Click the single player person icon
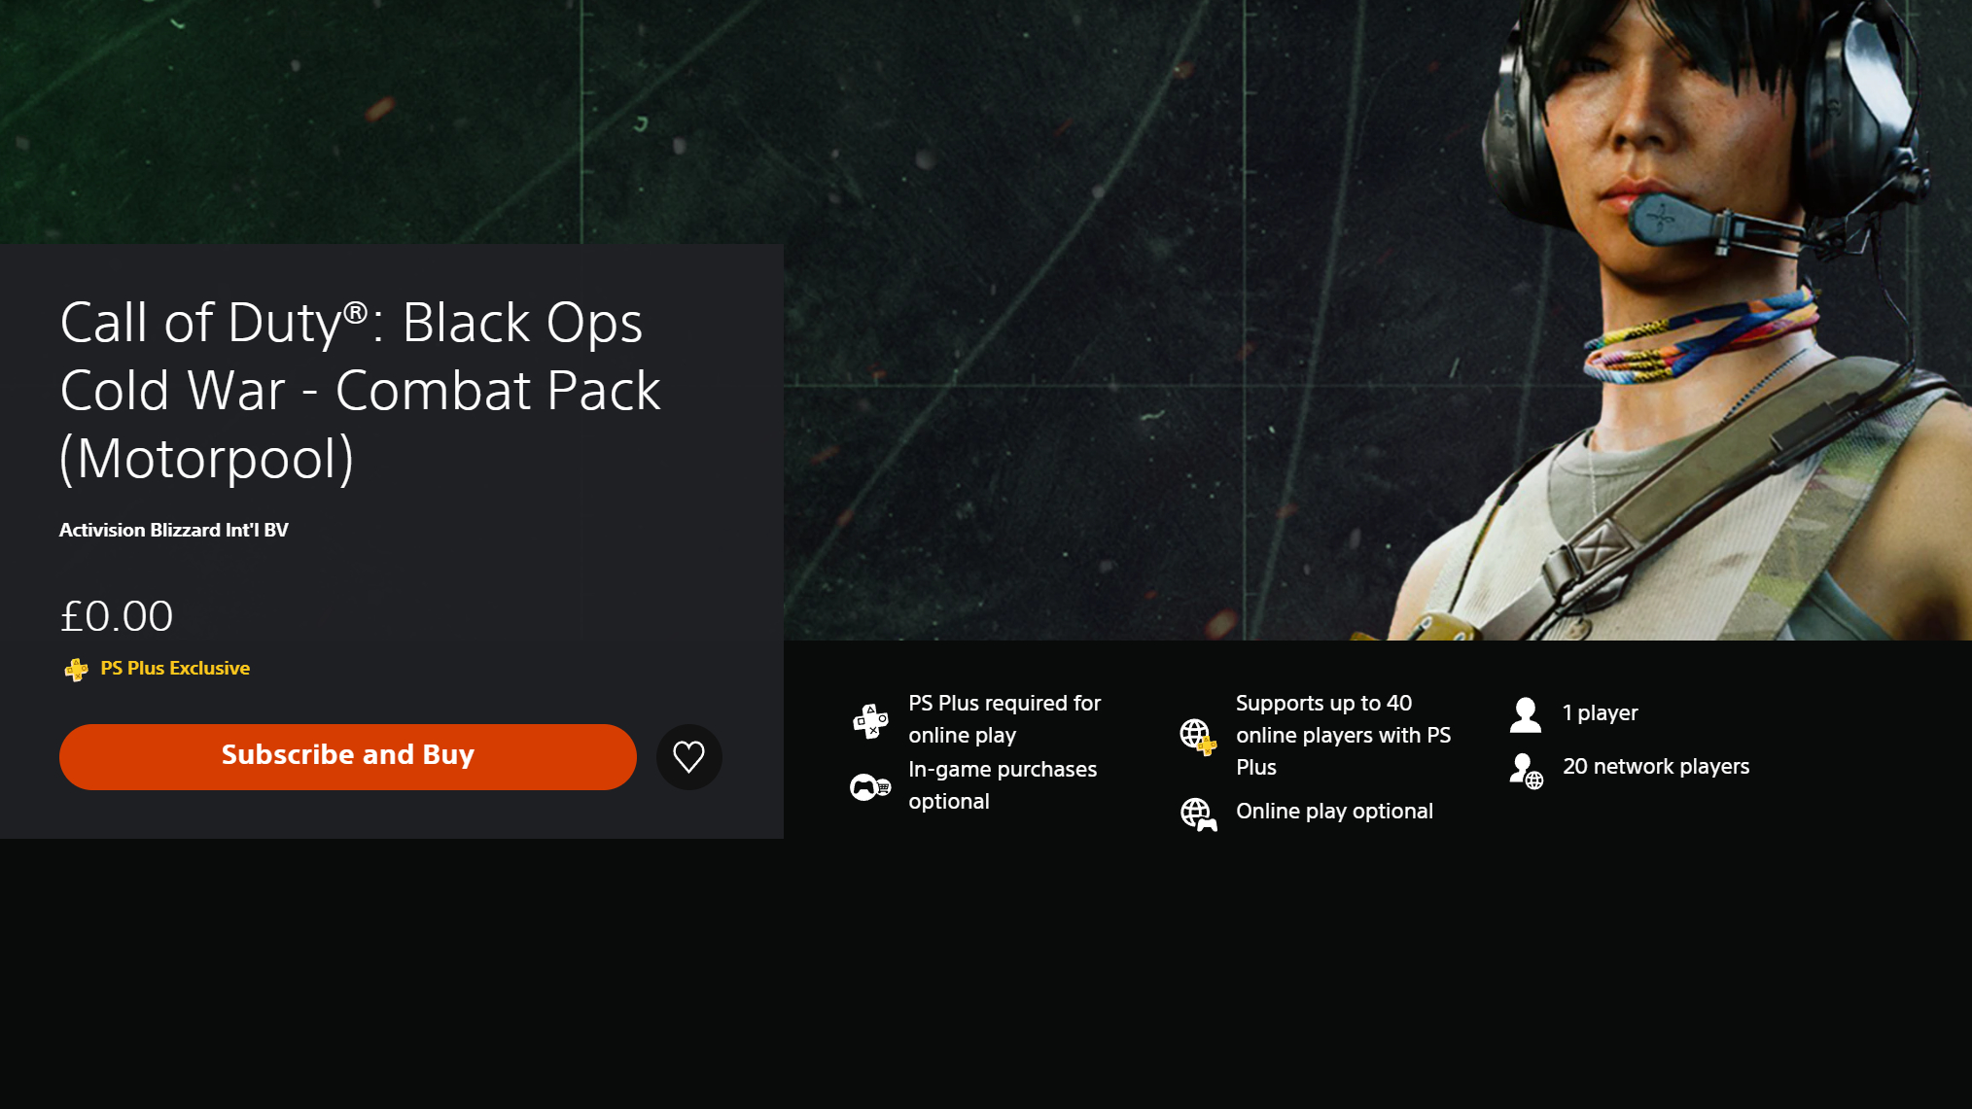The height and width of the screenshot is (1109, 1972). pos(1525,714)
